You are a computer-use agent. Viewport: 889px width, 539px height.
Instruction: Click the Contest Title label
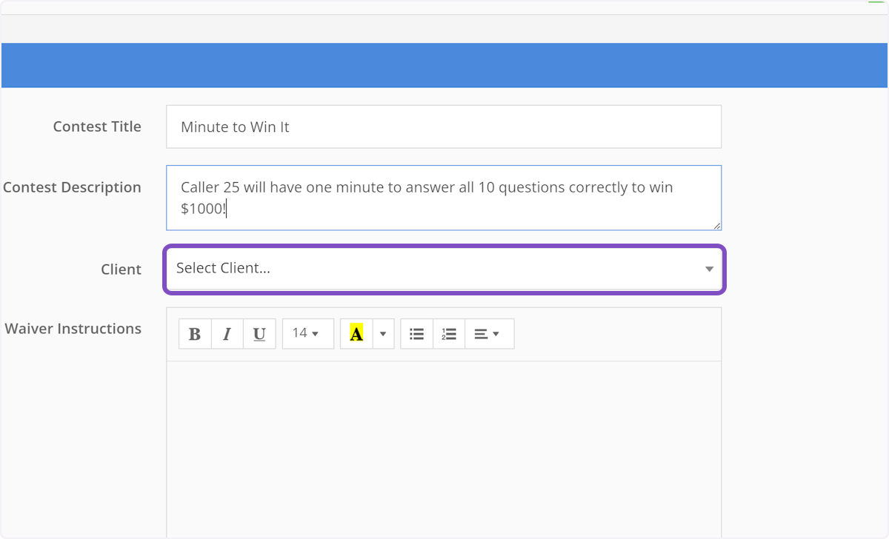point(97,127)
